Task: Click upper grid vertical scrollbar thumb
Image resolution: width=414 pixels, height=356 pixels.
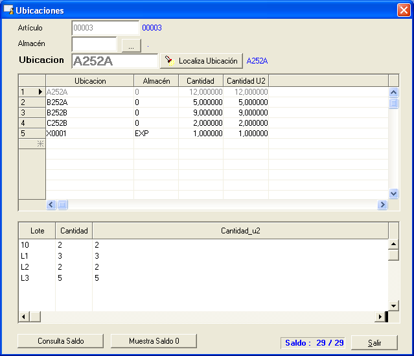Action: click(393, 103)
